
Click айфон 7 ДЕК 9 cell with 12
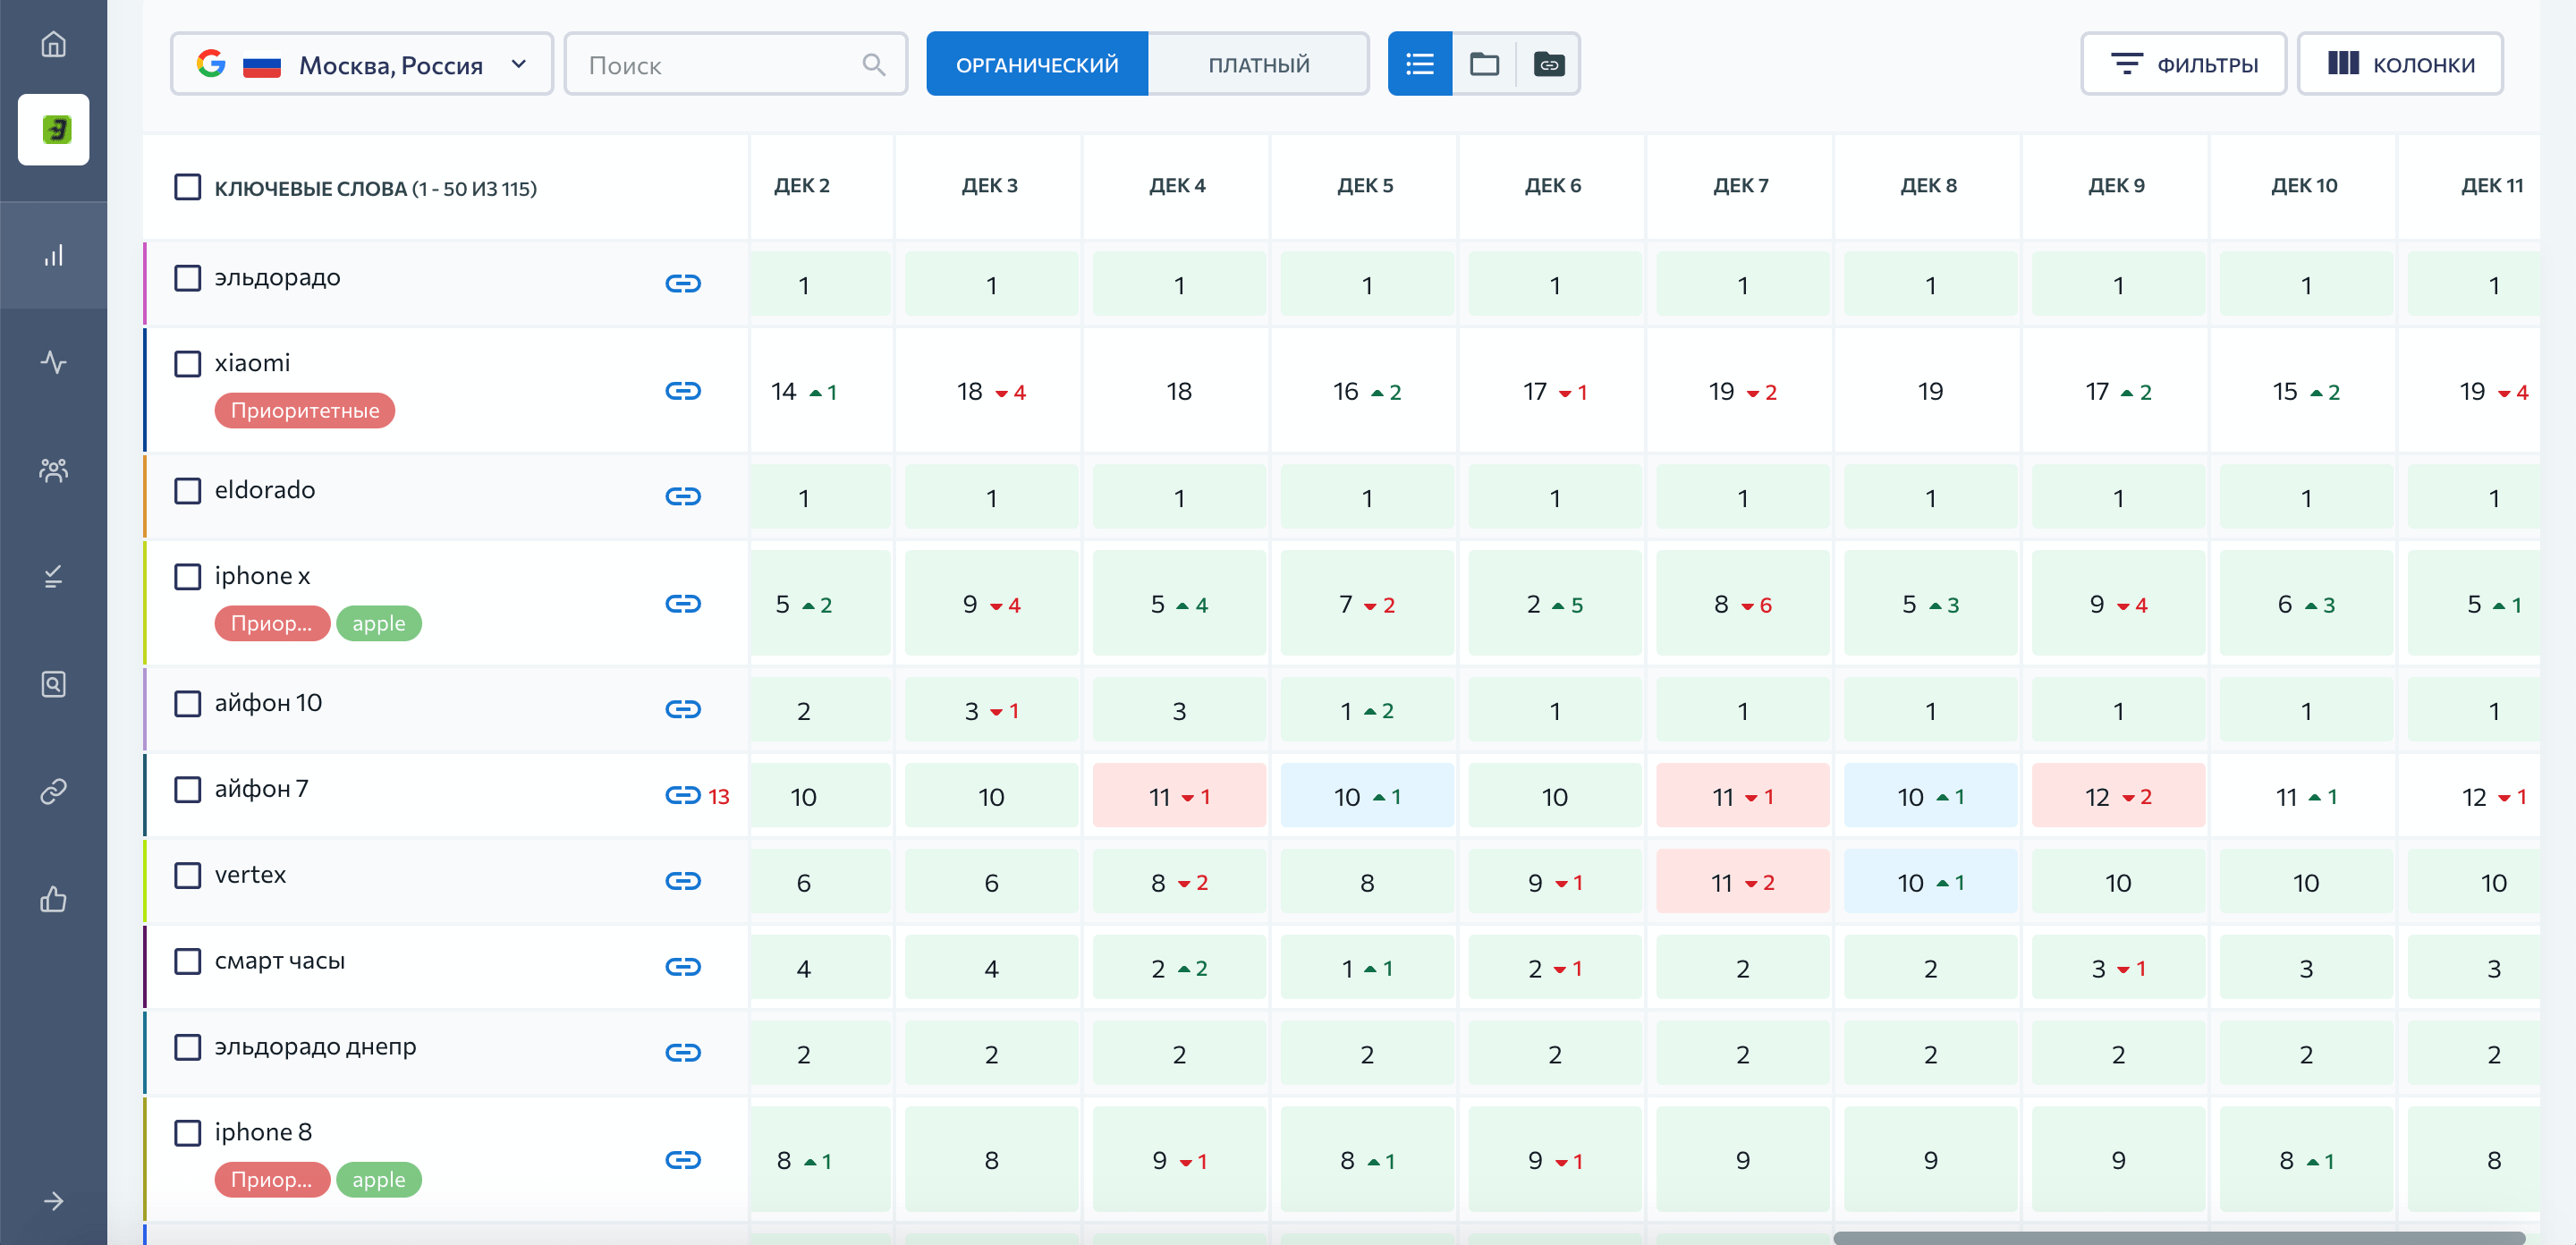coord(2118,796)
